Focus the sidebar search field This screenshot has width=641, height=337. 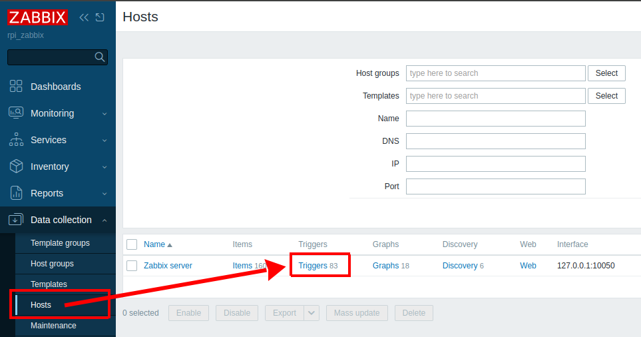coord(58,57)
